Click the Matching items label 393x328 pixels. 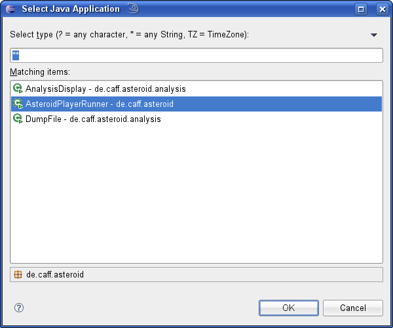click(x=40, y=72)
